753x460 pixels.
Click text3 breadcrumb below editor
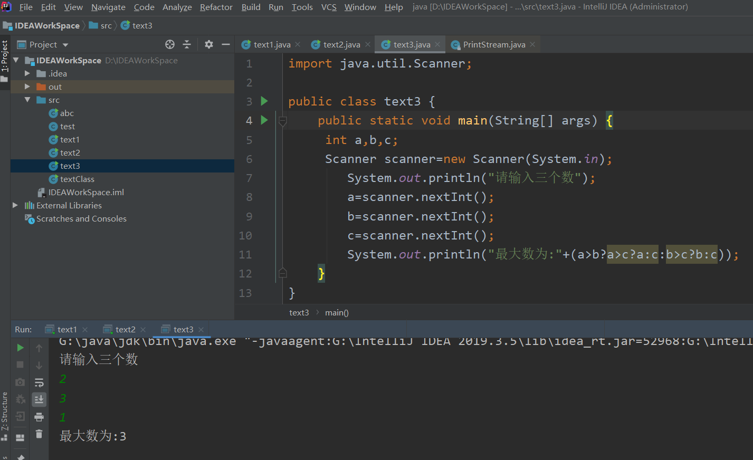click(299, 312)
